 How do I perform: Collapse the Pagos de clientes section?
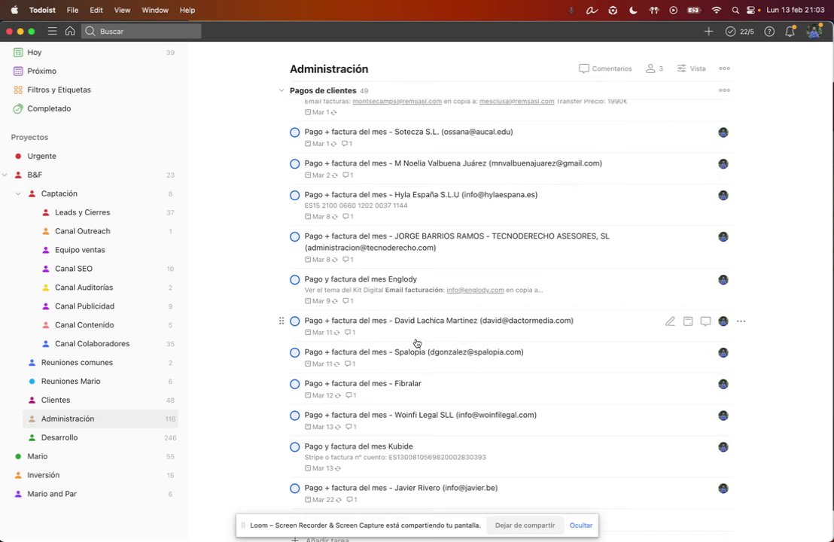pos(282,90)
